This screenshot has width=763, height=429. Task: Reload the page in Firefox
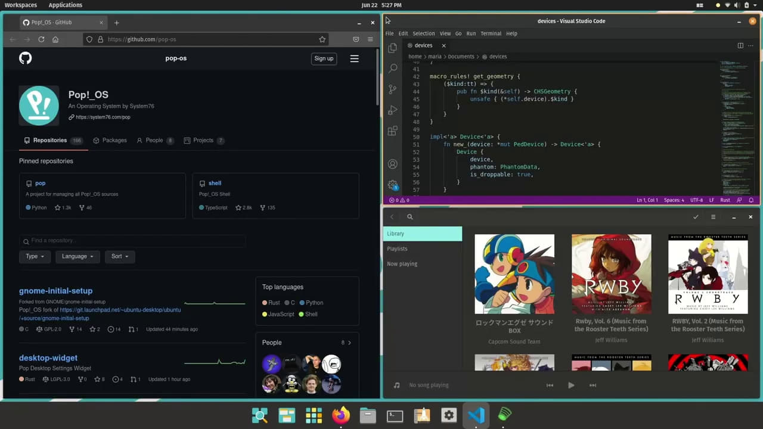click(x=41, y=39)
